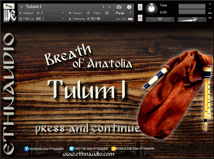This screenshot has width=214, height=159.
Task: Open www.ethnaudio.com website link
Action: tap(88, 154)
